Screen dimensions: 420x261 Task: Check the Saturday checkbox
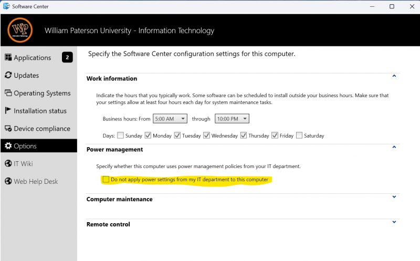coord(299,135)
